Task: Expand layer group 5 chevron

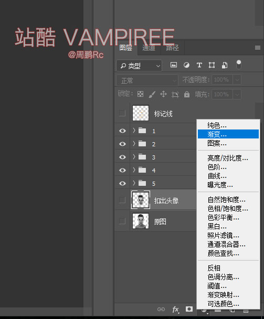Action: coord(134,183)
